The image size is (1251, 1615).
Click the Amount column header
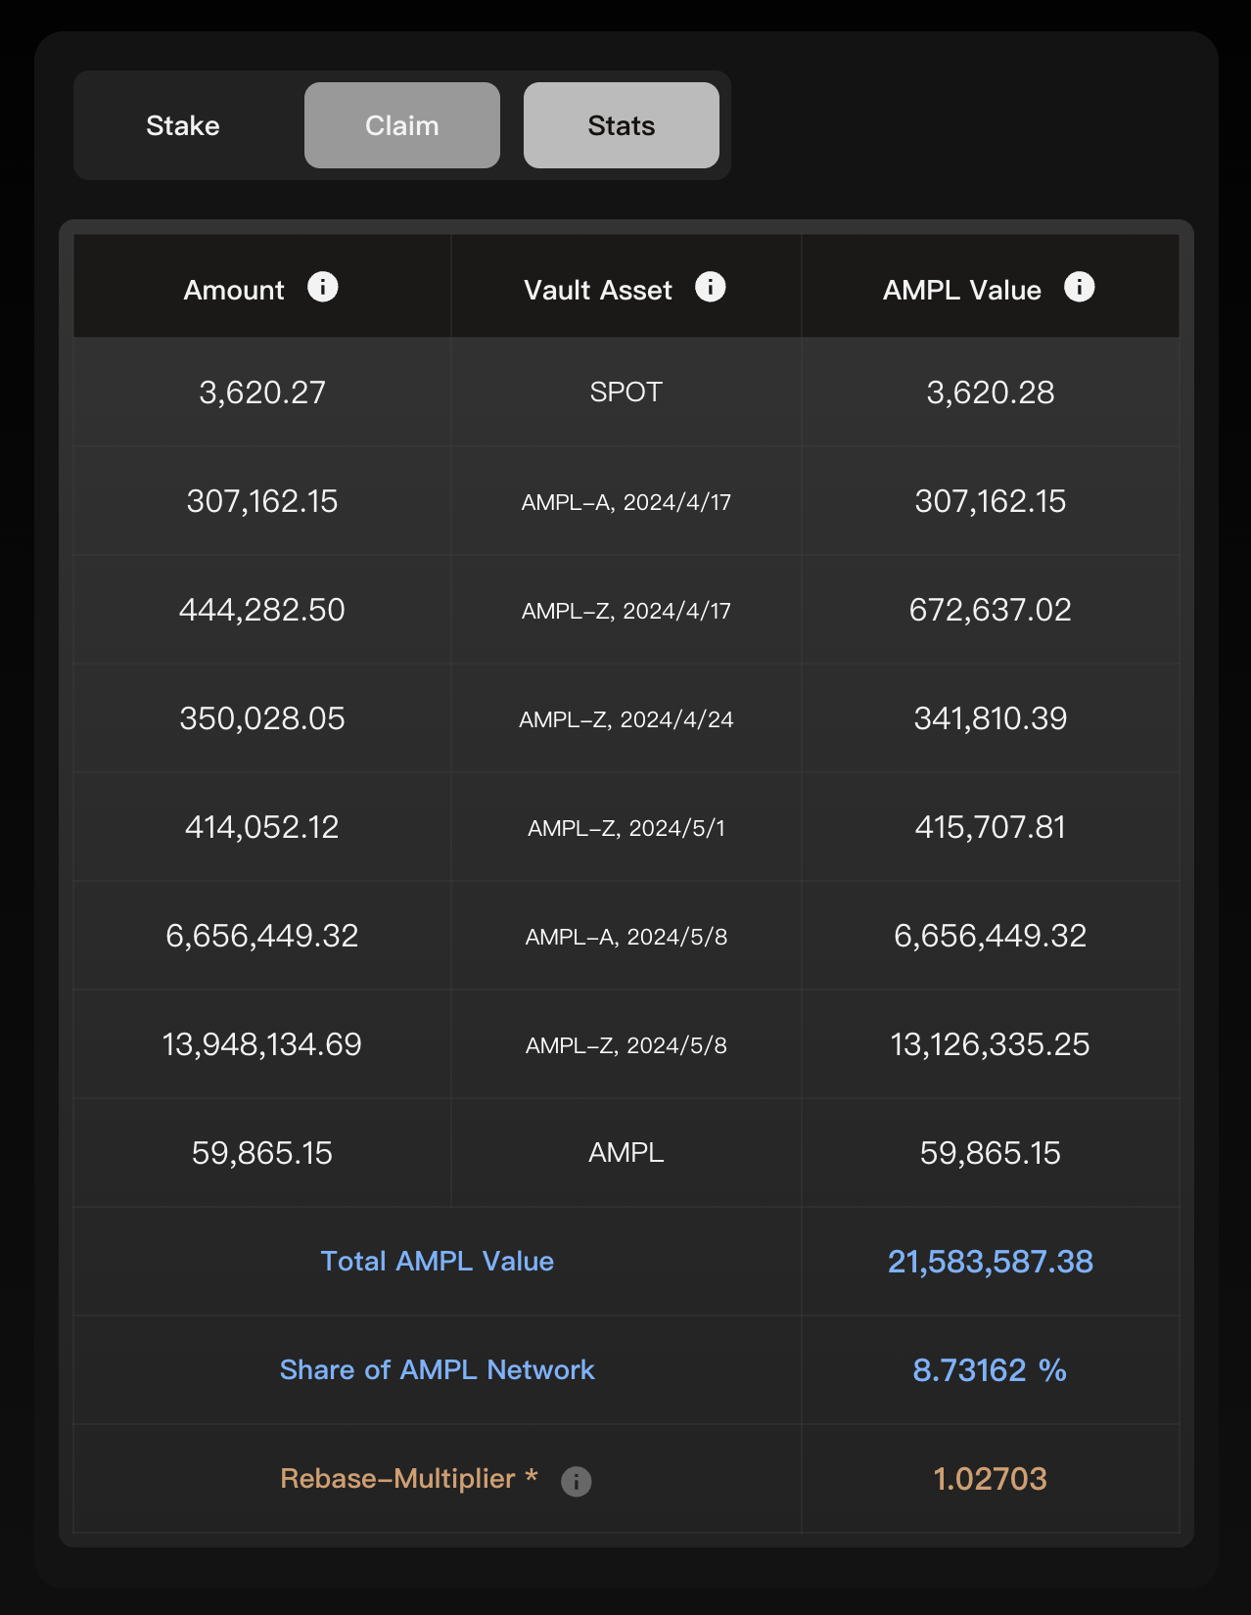[x=234, y=290]
